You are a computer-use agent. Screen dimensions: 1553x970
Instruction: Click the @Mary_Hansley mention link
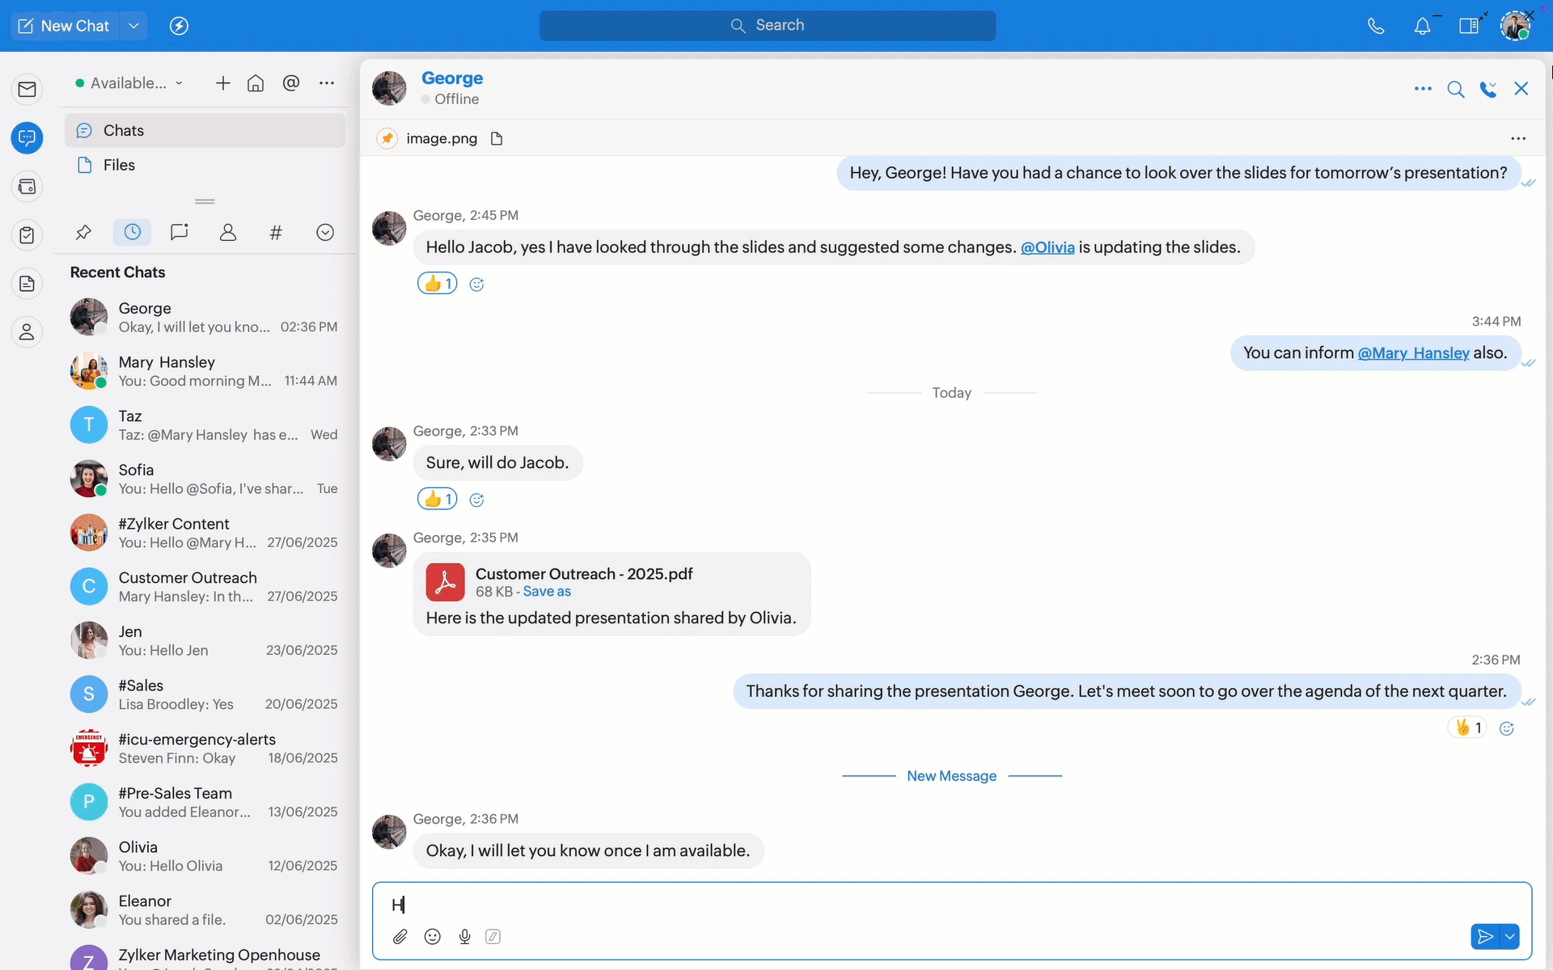[1413, 353]
